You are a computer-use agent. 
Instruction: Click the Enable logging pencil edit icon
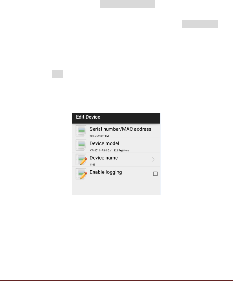(x=81, y=174)
